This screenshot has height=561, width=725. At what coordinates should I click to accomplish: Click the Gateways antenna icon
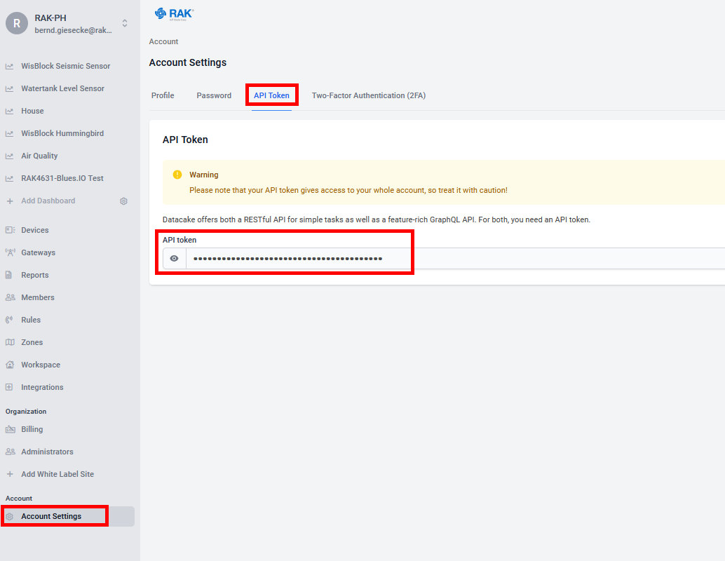pyautogui.click(x=10, y=252)
